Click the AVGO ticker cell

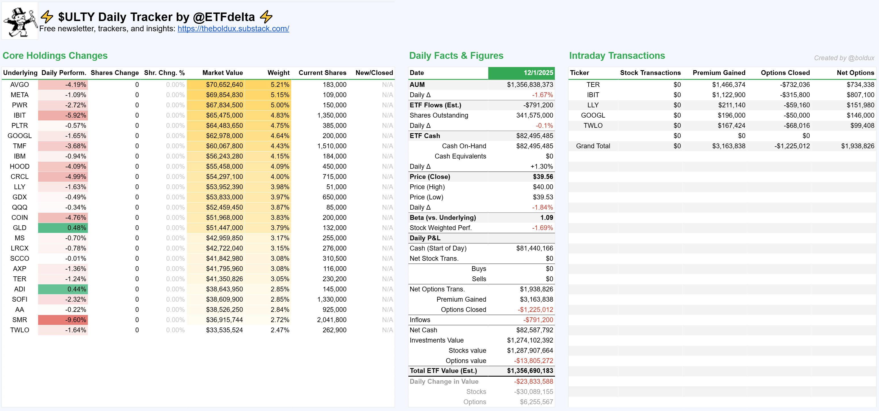point(19,85)
